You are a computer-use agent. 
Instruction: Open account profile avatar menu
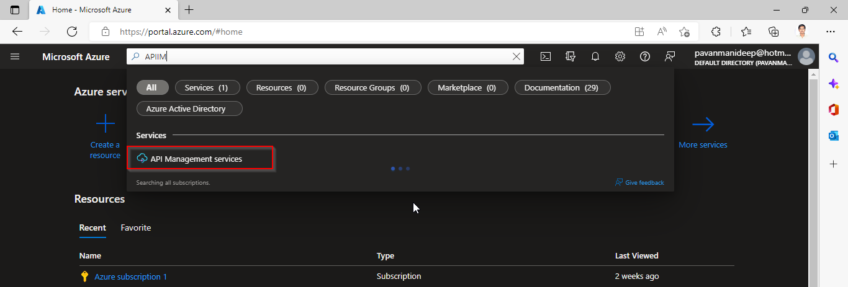(x=806, y=56)
